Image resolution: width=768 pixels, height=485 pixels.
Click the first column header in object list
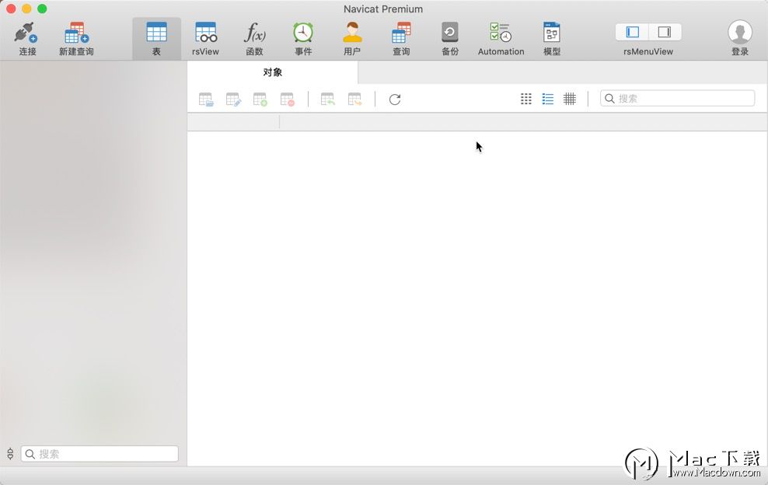coord(233,122)
